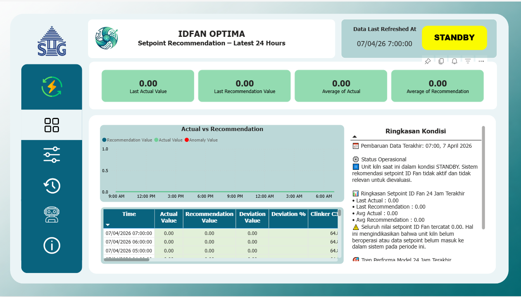521x297 pixels.
Task: Select the 07/04/2026 05:00:00 time cell
Action: 129,250
